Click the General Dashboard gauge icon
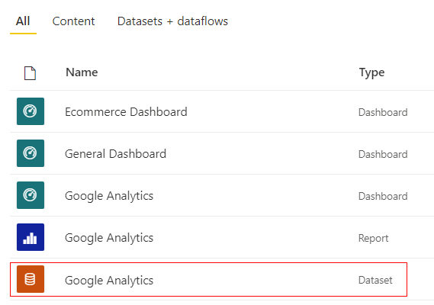 click(x=31, y=153)
